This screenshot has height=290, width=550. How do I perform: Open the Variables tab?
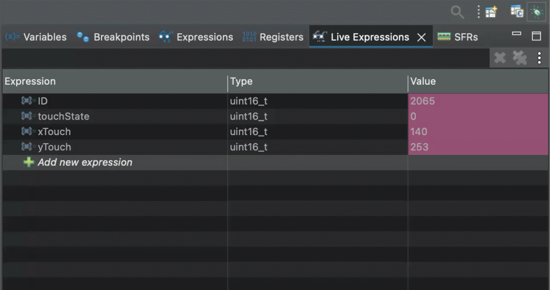pyautogui.click(x=36, y=37)
